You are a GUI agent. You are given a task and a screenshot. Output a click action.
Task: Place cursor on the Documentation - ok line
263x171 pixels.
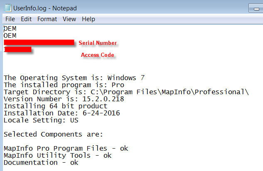coord(41,162)
